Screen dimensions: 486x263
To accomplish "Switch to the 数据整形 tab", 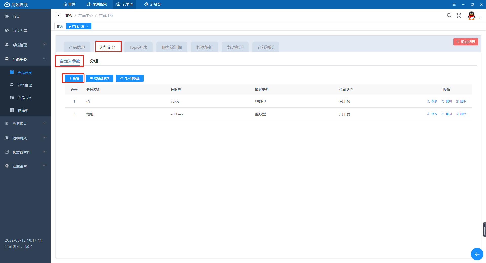I will pos(235,47).
